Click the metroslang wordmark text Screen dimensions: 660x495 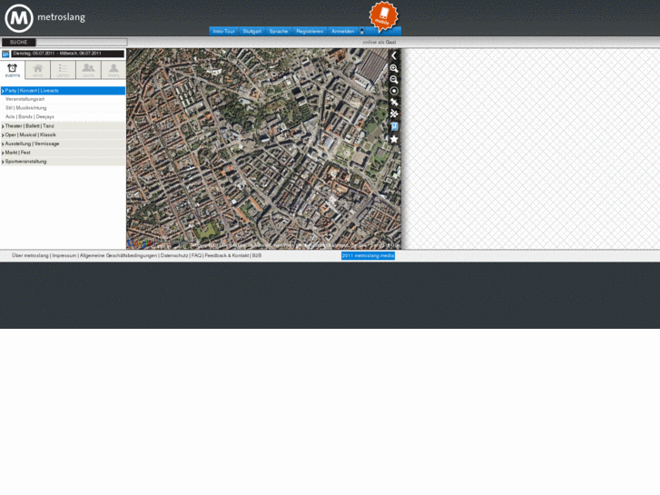pos(62,17)
